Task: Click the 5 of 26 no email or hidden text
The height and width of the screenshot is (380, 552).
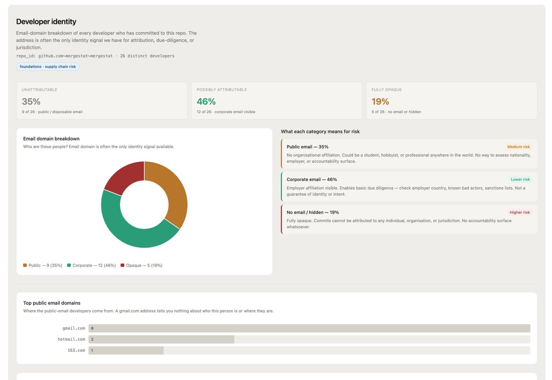Action: 396,112
